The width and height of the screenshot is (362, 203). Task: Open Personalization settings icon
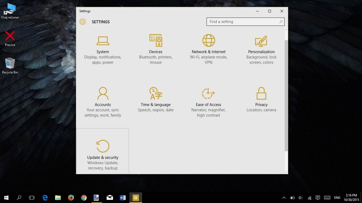coord(261,41)
